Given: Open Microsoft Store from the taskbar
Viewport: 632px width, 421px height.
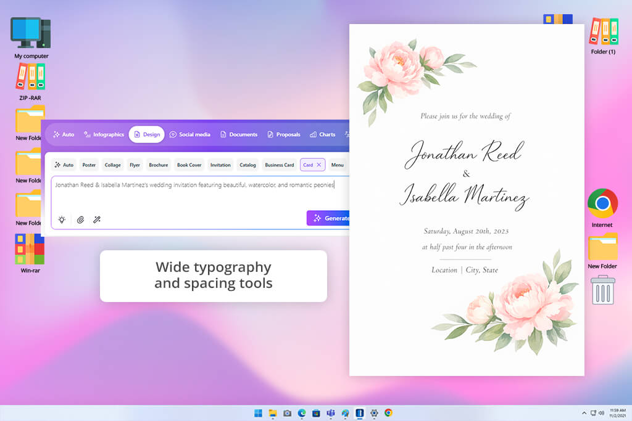Looking at the screenshot, I should pos(317,413).
